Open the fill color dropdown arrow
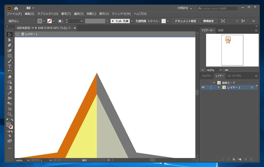Image resolution: width=264 pixels, height=167 pixels. 44,21
